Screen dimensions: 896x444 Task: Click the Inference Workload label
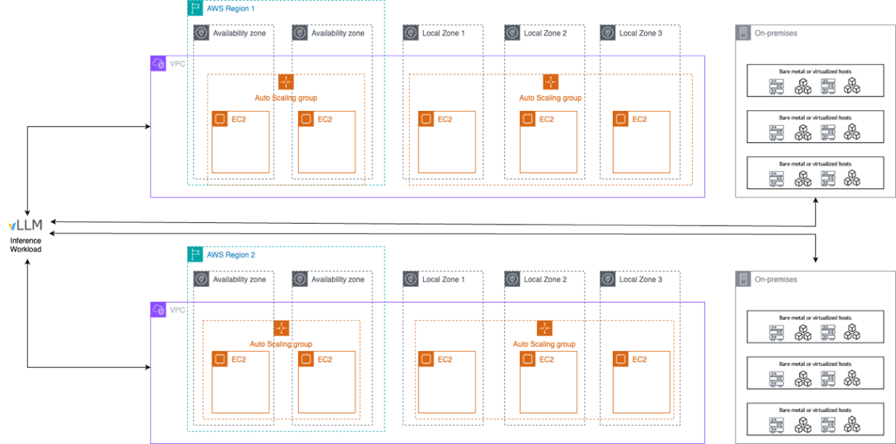[26, 245]
